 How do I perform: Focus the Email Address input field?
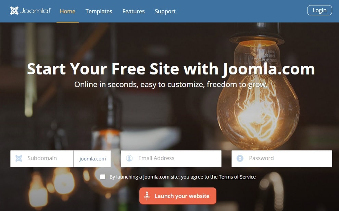pos(171,159)
